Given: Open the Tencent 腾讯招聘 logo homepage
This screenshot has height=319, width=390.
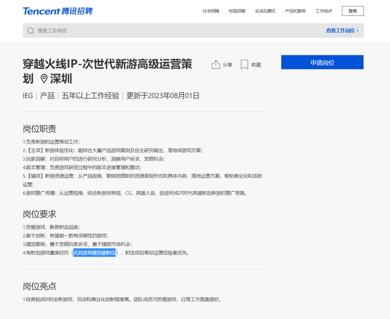Looking at the screenshot, I should click(57, 11).
